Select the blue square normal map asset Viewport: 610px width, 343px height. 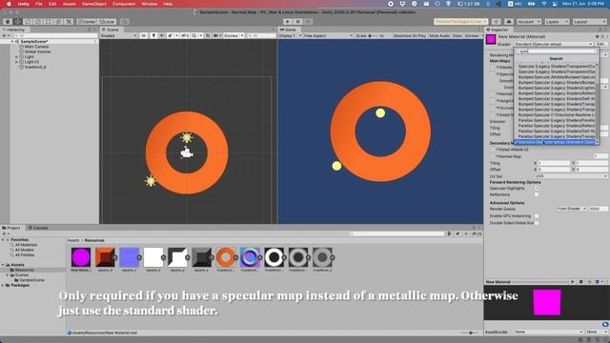coord(130,257)
